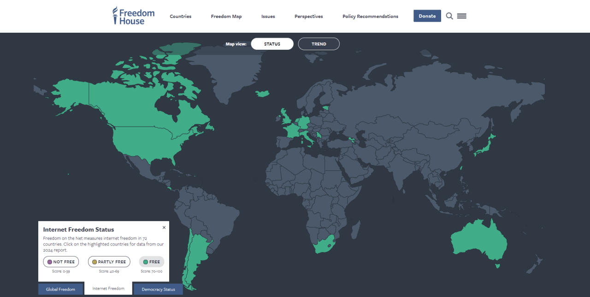Toggle the Not Free filter
Screen dimensions: 590x297
61,262
